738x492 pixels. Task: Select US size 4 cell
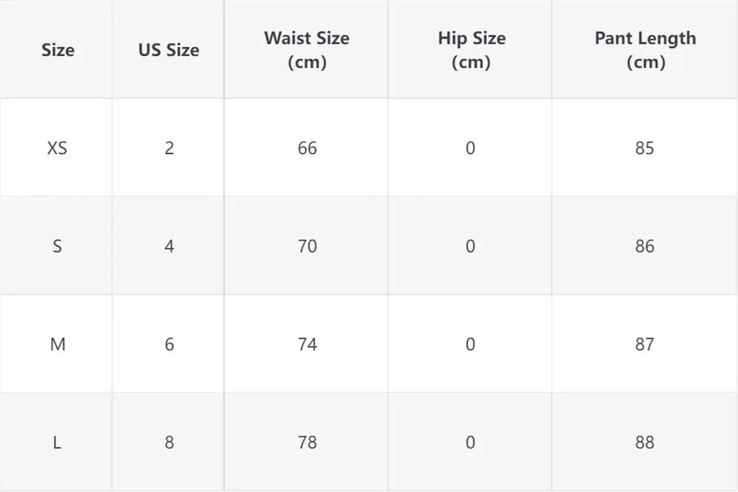[x=169, y=246]
